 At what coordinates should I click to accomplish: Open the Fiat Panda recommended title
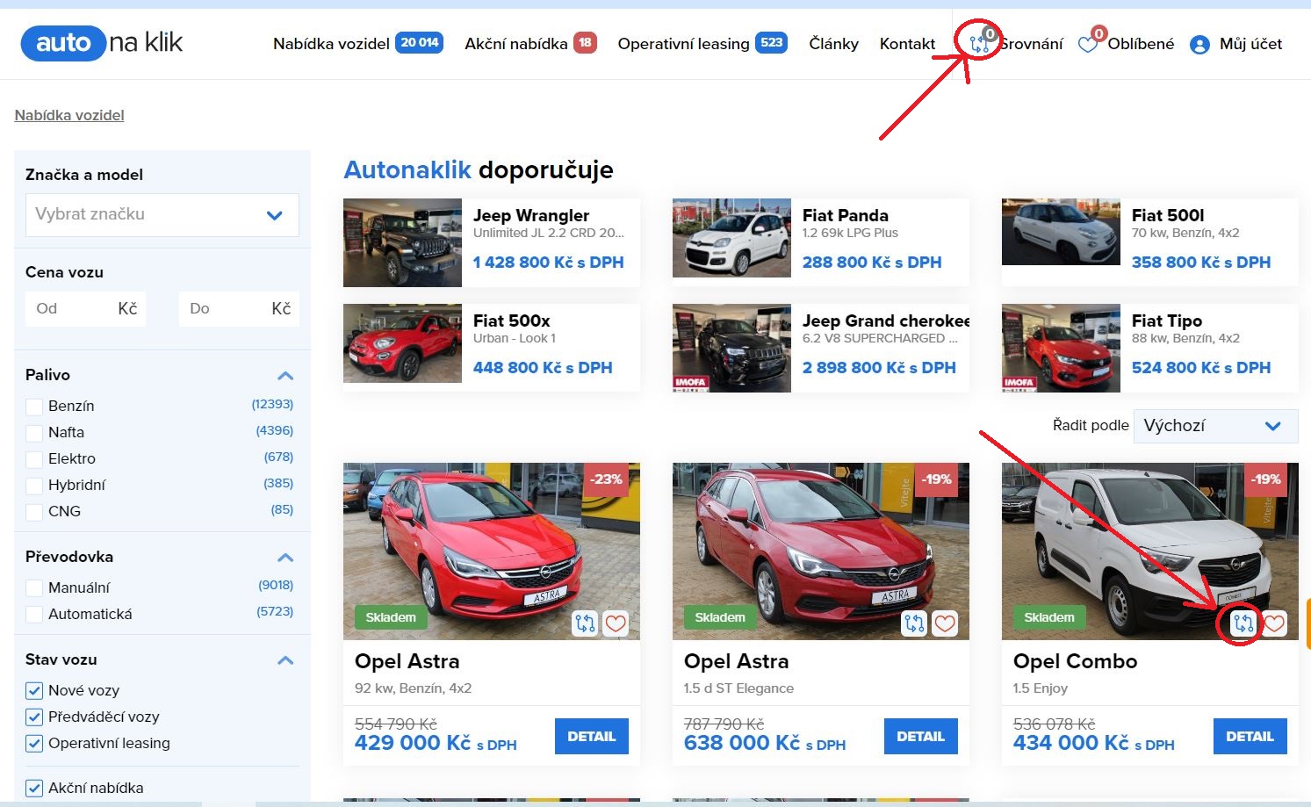(x=846, y=215)
